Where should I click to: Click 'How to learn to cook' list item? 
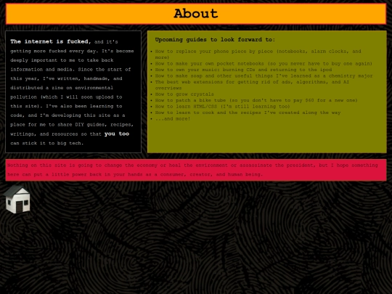[248, 113]
